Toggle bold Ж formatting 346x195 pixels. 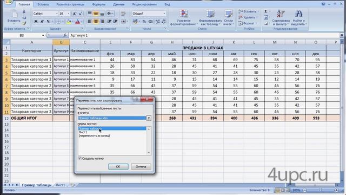[36, 22]
